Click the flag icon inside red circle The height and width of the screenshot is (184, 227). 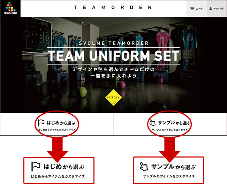(x=41, y=123)
